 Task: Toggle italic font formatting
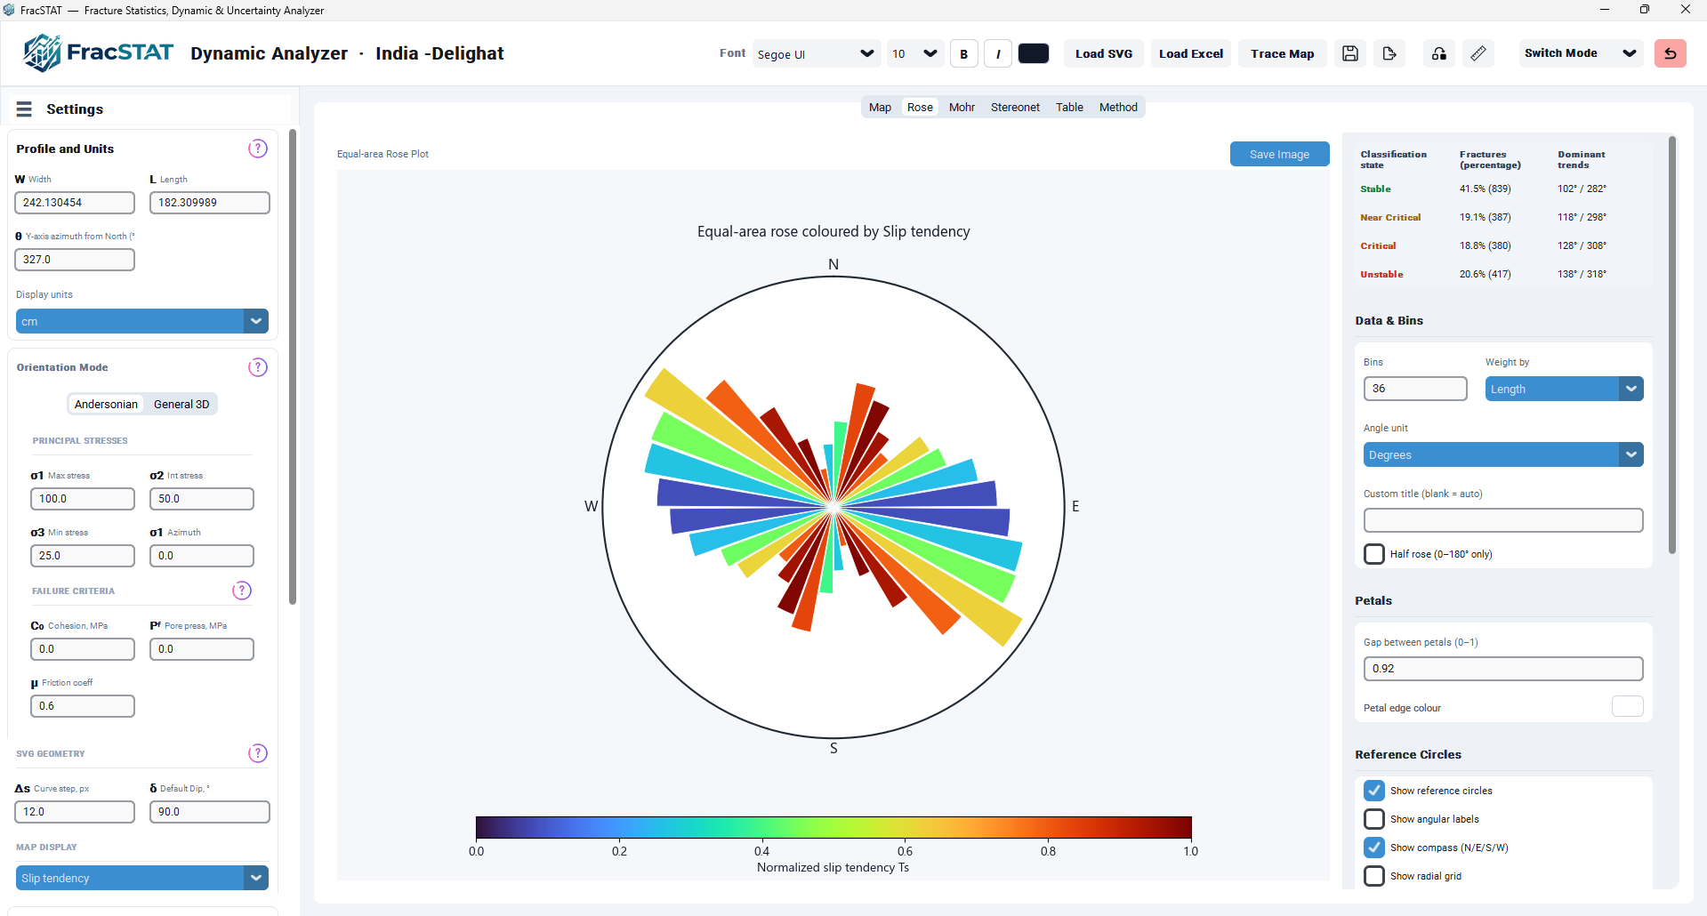(x=998, y=53)
